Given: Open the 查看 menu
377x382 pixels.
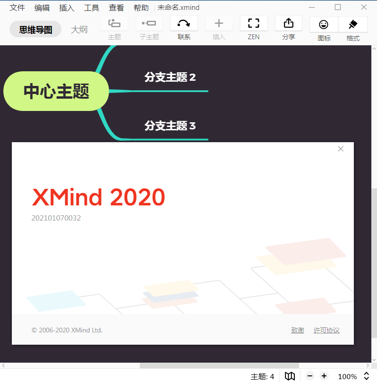Looking at the screenshot, I should click(116, 8).
